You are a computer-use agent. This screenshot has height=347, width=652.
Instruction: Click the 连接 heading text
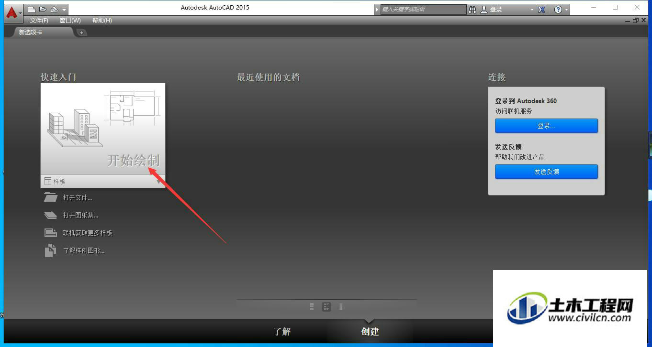497,77
